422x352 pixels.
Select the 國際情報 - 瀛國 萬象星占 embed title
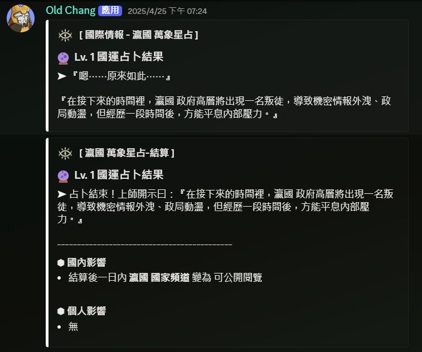coord(139,35)
